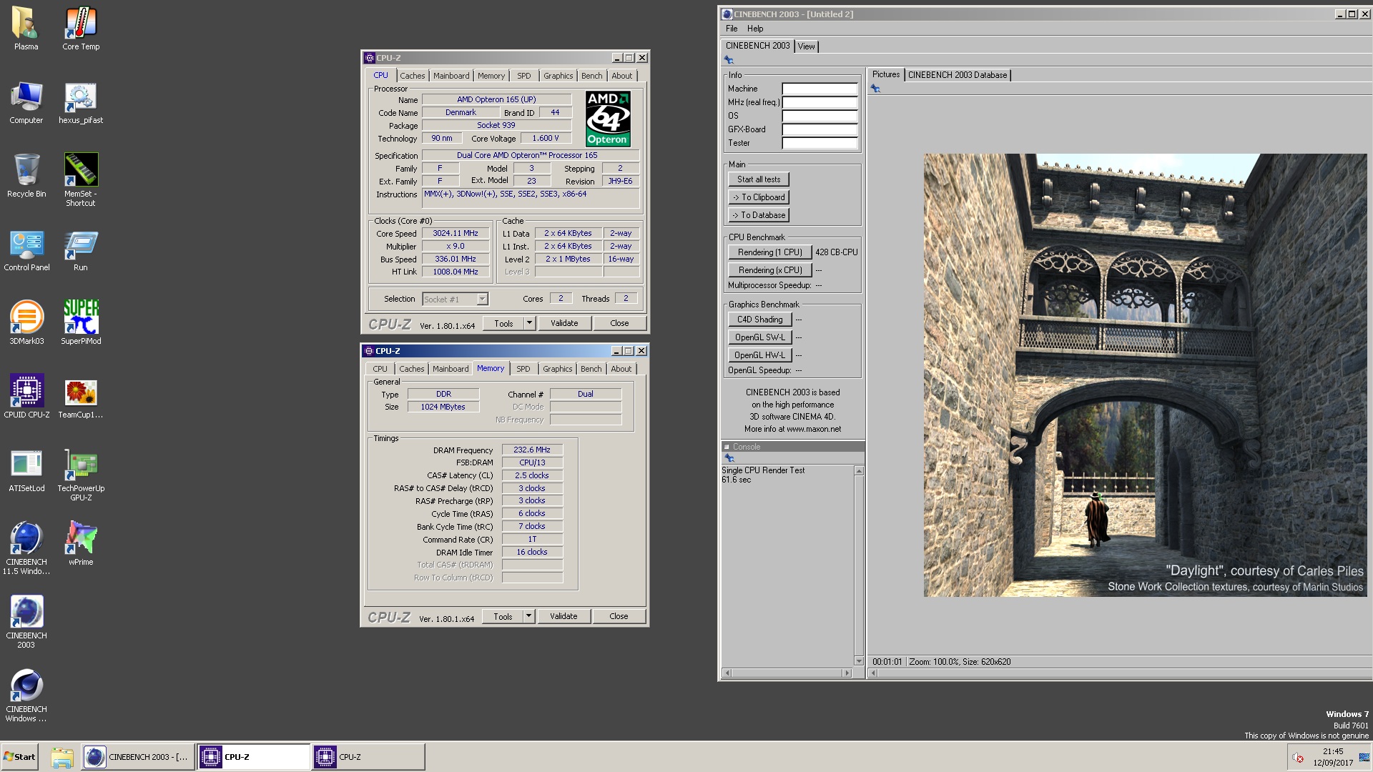1373x772 pixels.
Task: Click the To Clipboard button
Action: coord(759,197)
